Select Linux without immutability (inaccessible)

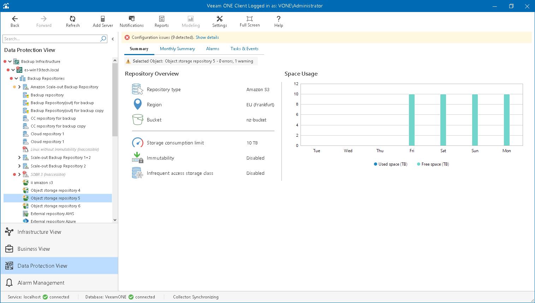(65, 149)
